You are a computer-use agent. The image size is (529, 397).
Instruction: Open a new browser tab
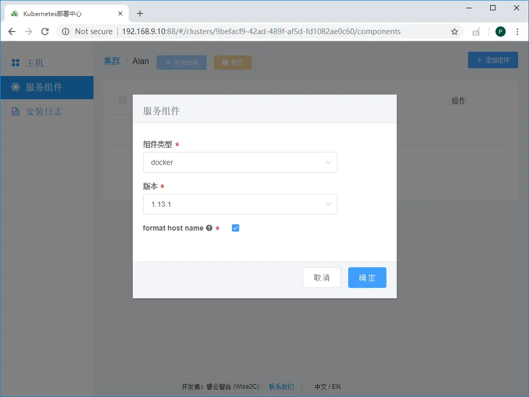[140, 13]
